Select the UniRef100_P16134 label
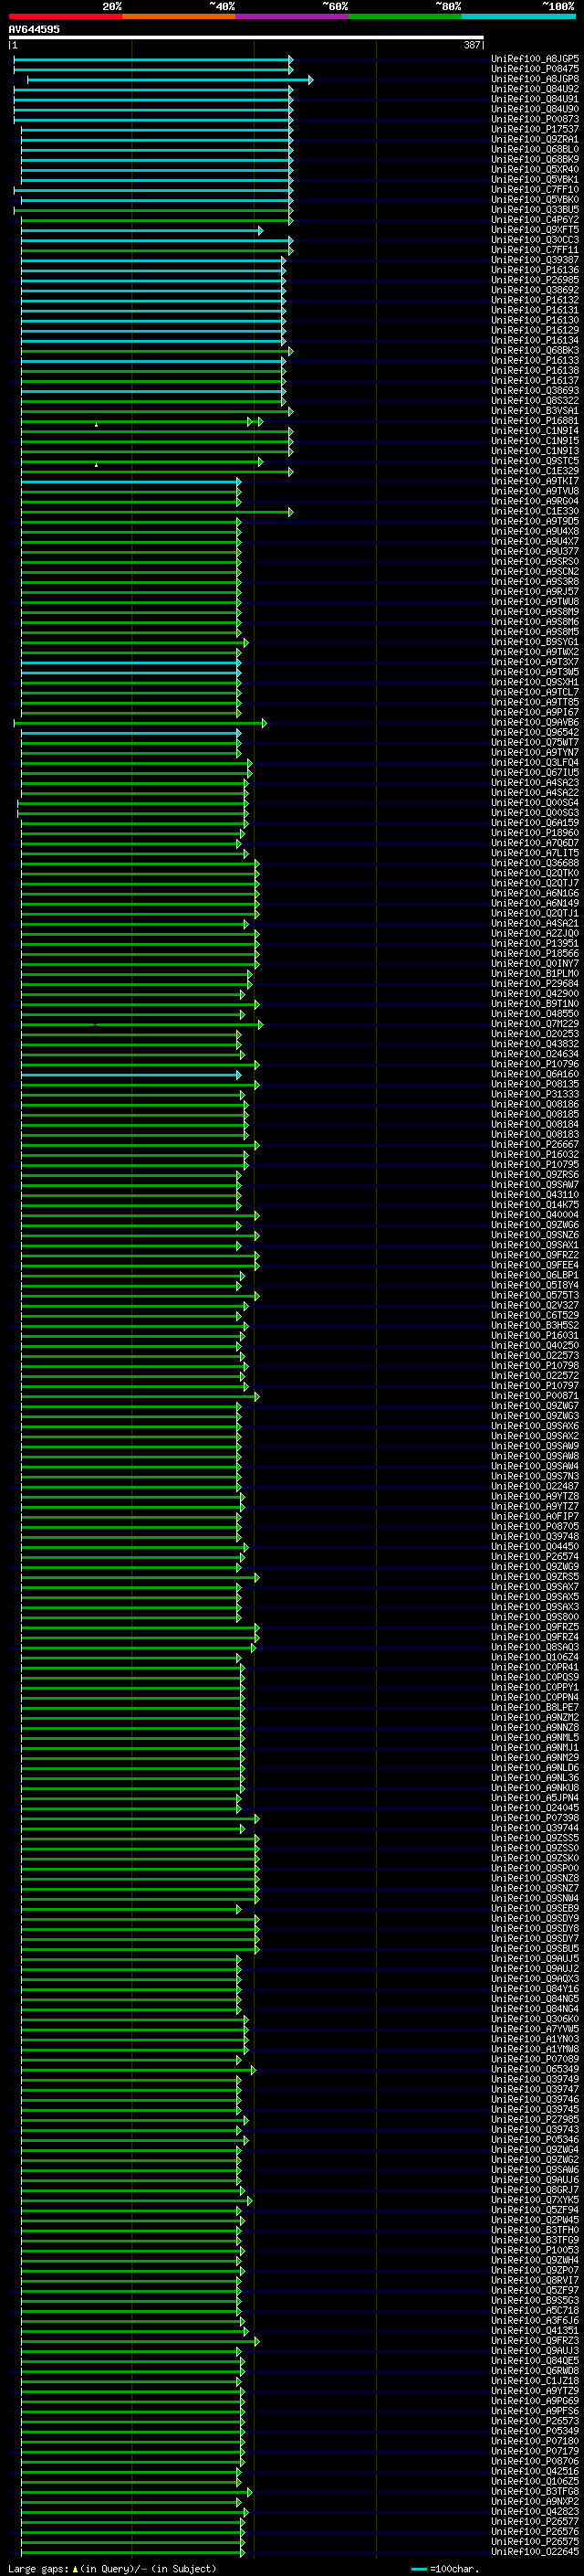 [x=535, y=340]
